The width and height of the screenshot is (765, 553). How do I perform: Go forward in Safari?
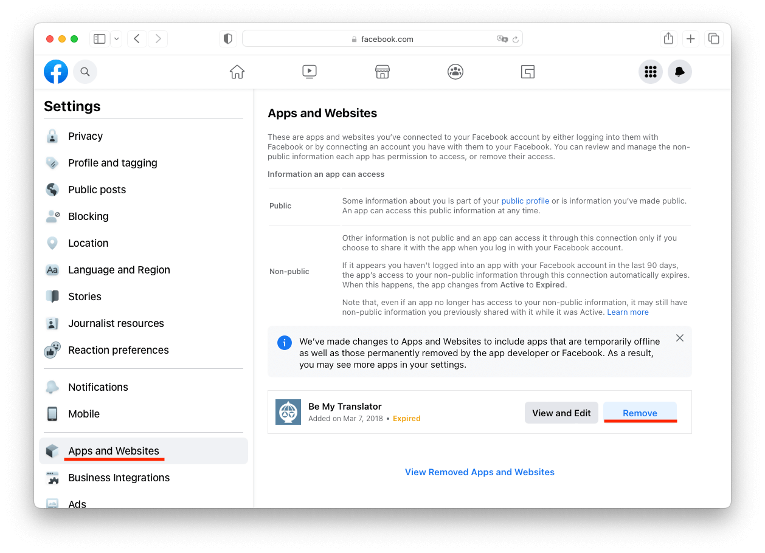(x=158, y=39)
